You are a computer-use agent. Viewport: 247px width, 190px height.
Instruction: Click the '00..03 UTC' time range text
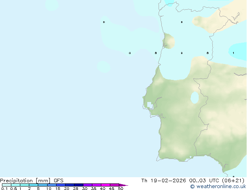coord(204,181)
